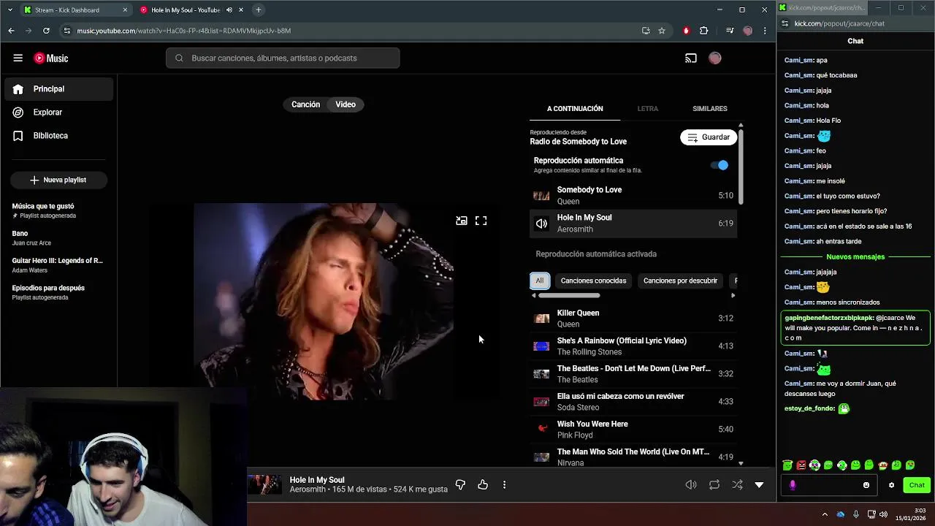Select the Canciones conocidas filter chip
This screenshot has width=935, height=526.
pos(593,281)
